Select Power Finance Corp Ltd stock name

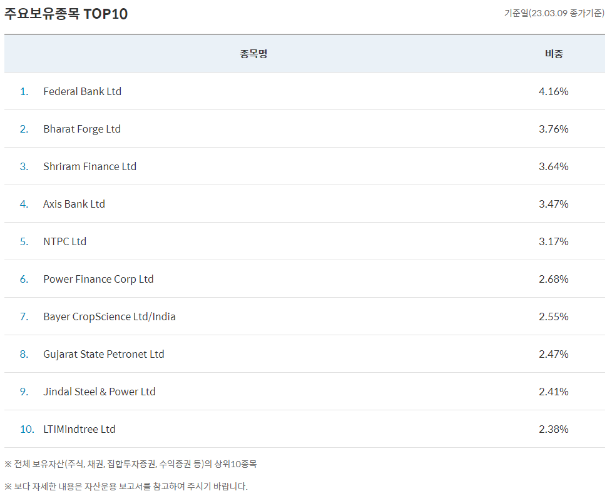point(98,279)
